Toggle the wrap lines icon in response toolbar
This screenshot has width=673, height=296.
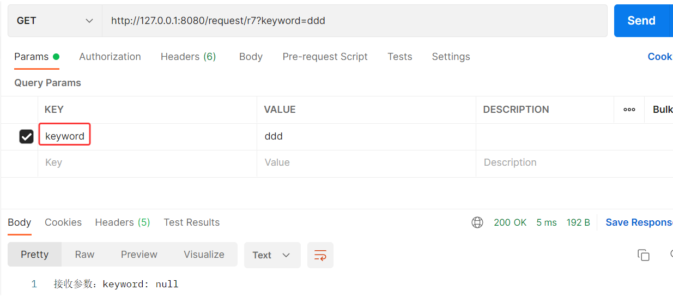click(x=320, y=255)
